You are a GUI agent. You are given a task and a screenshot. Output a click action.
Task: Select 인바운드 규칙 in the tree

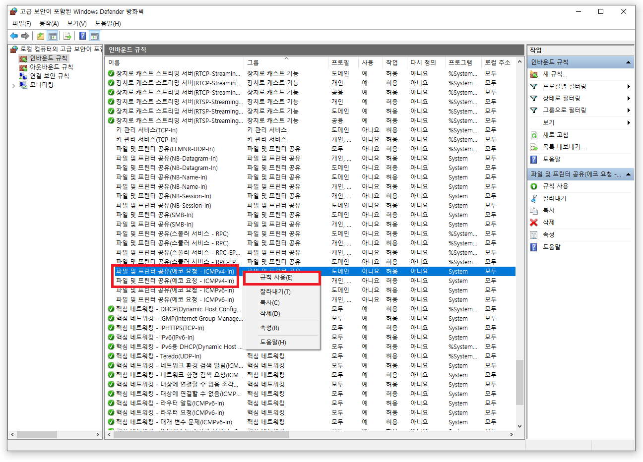click(x=48, y=58)
